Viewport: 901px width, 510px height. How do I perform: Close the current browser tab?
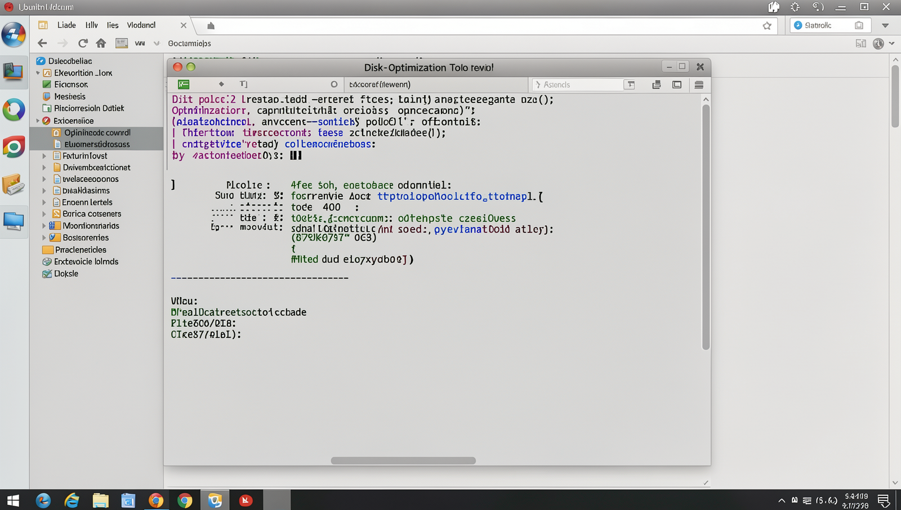184,25
